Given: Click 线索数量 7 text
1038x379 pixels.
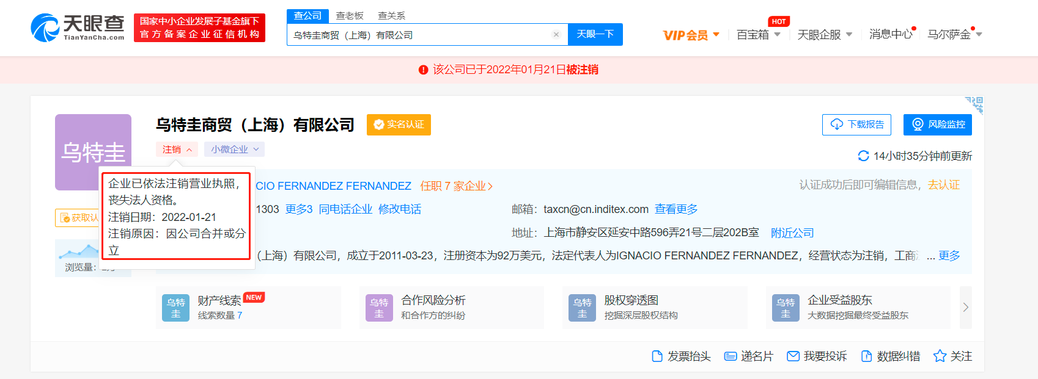Looking at the screenshot, I should 220,316.
